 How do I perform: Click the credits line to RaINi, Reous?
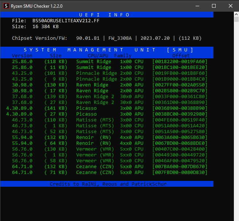click(x=108, y=184)
